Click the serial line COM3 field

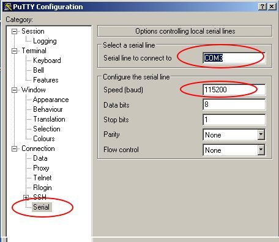click(x=234, y=58)
